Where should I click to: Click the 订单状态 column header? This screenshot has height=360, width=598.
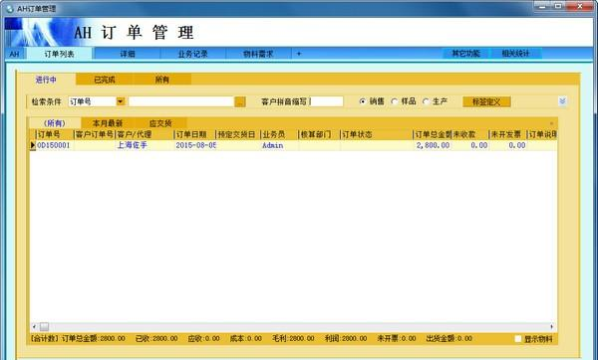(377, 134)
